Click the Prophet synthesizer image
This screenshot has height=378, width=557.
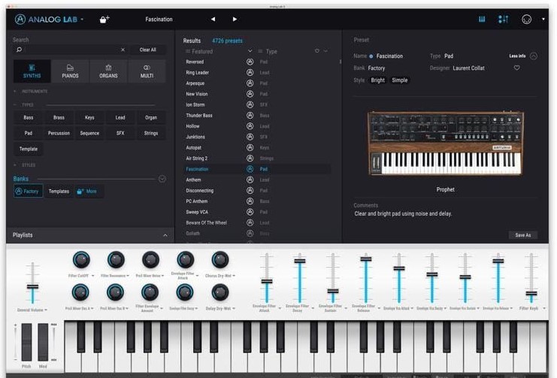click(446, 143)
